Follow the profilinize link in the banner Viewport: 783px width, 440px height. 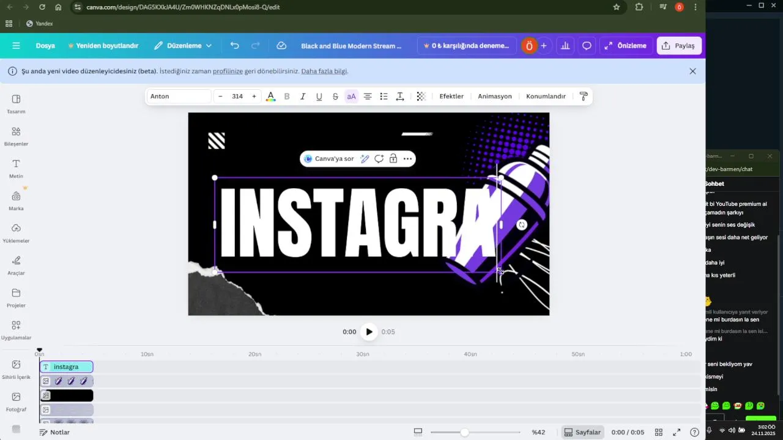(x=228, y=71)
